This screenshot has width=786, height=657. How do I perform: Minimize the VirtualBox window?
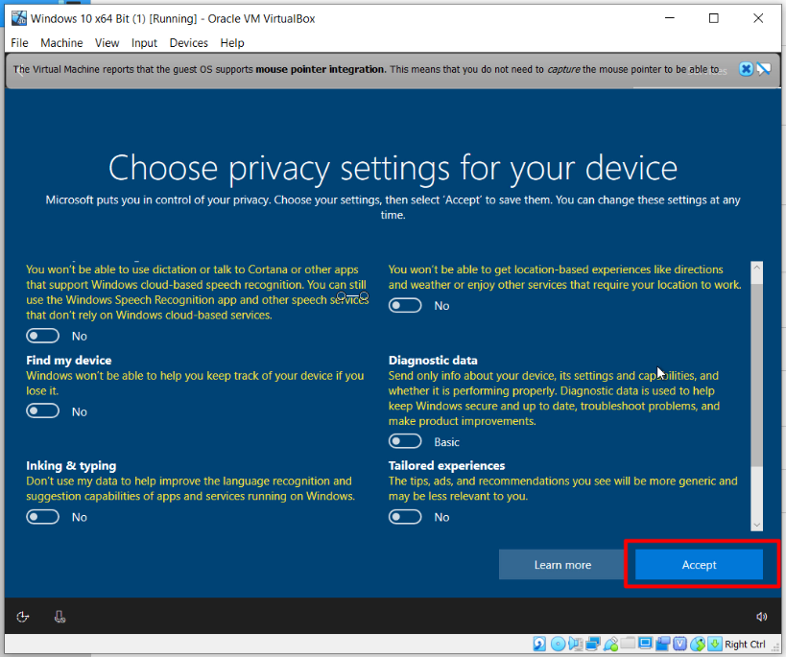(x=669, y=18)
